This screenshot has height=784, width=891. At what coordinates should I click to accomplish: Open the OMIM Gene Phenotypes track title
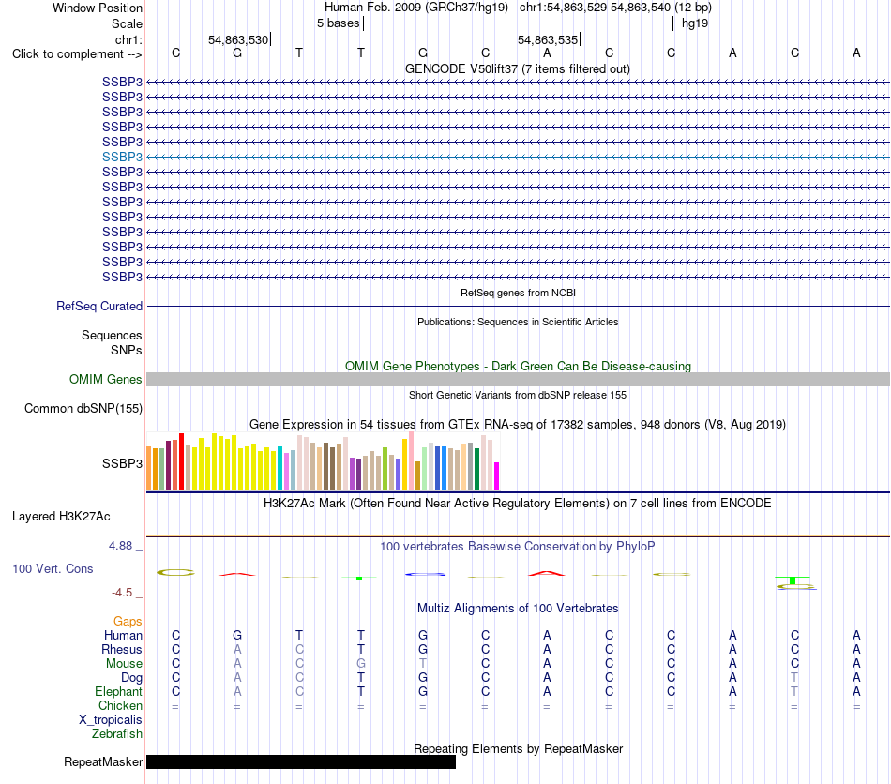pyautogui.click(x=518, y=367)
